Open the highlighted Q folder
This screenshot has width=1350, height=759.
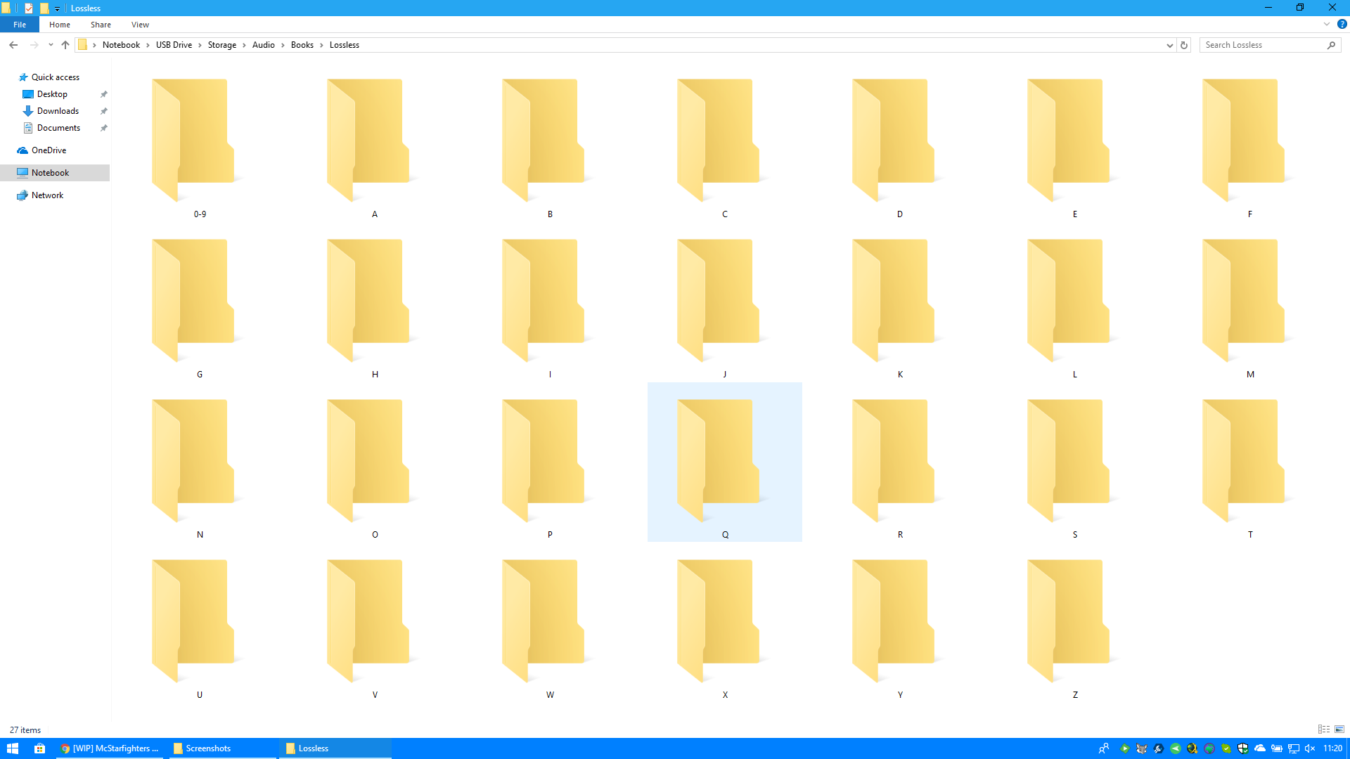tap(725, 462)
